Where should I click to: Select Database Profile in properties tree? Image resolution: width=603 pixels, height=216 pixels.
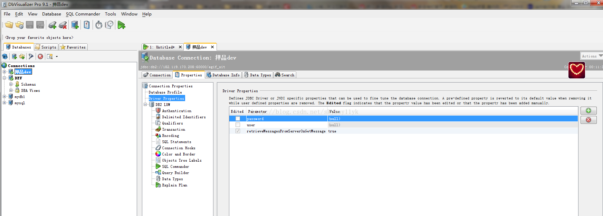(x=165, y=92)
